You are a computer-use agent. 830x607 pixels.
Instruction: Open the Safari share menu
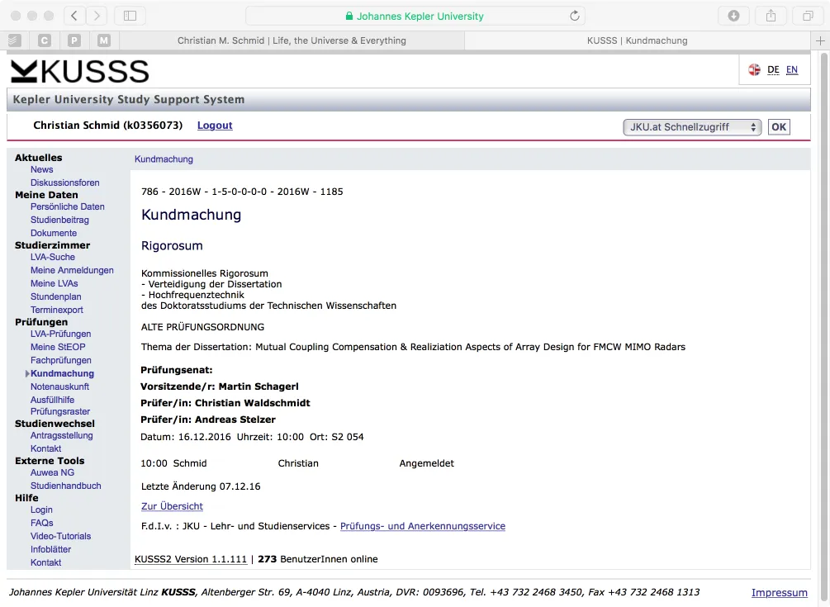(x=771, y=16)
